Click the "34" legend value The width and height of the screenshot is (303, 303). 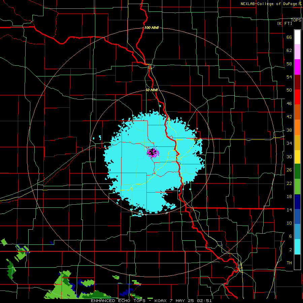click(289, 143)
